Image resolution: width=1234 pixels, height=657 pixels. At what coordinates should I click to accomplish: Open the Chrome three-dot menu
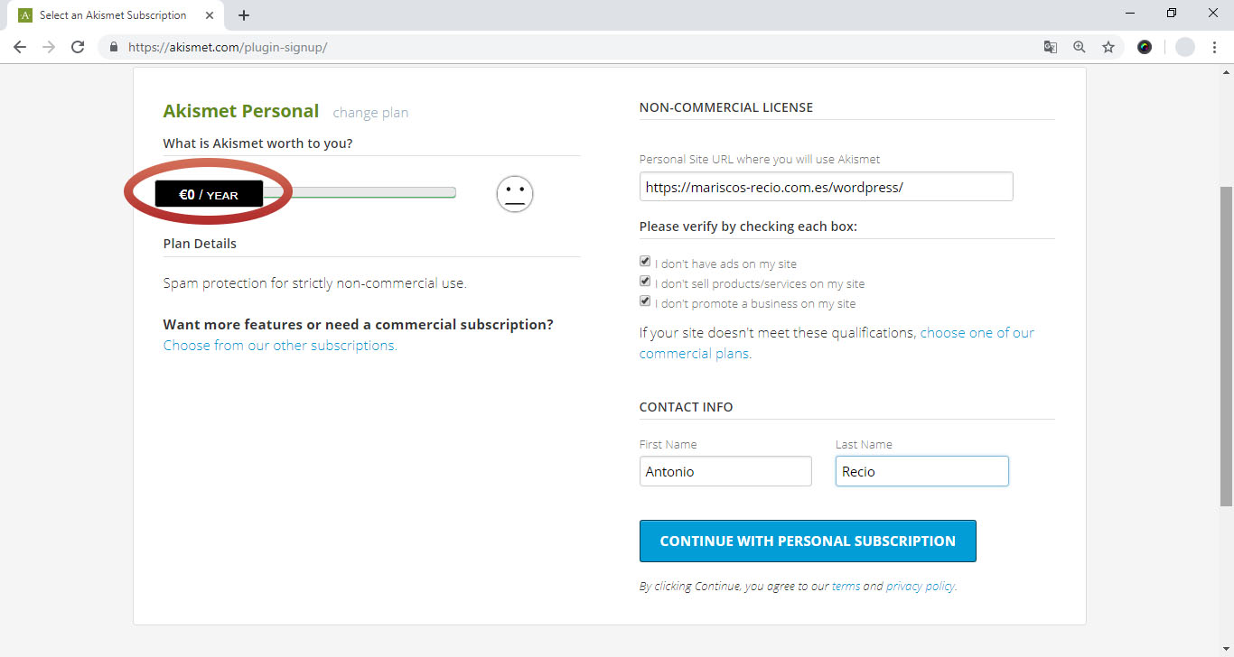coord(1215,47)
